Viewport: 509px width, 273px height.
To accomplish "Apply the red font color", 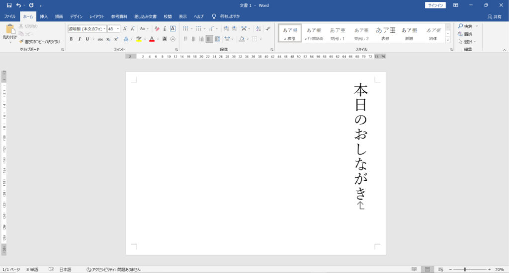I will (x=152, y=39).
